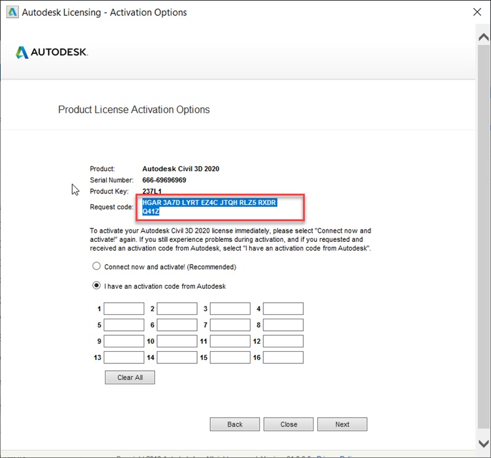Click the scrollbar down arrow

(484, 443)
